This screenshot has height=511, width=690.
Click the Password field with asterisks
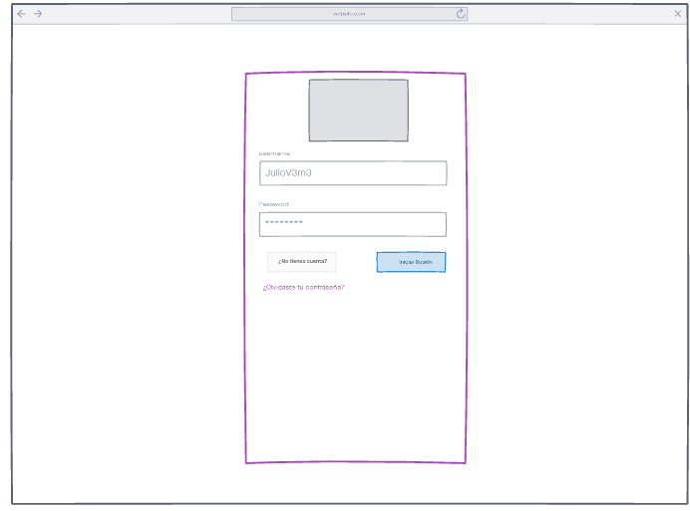pyautogui.click(x=353, y=224)
